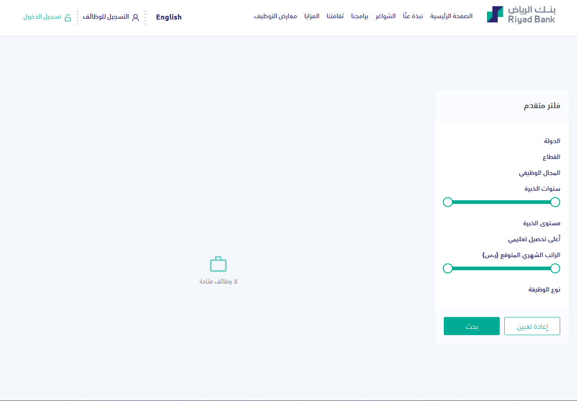Click the briefcase no-jobs icon
Screen dimensions: 577x401
click(218, 264)
